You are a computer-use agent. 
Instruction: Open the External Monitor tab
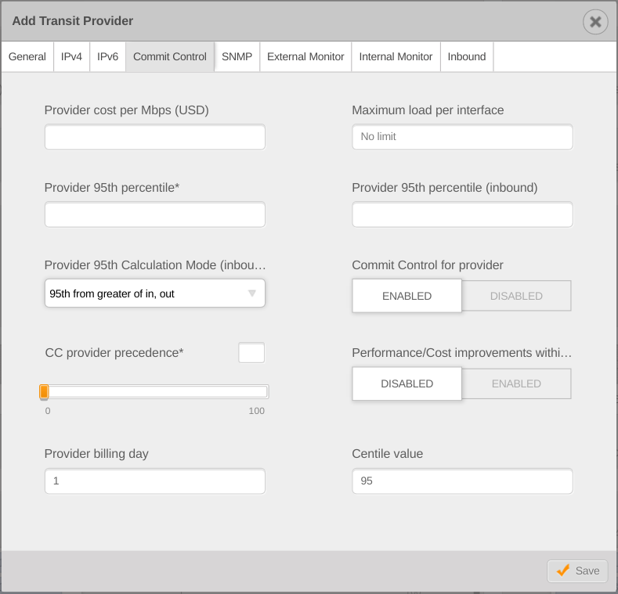(x=305, y=56)
